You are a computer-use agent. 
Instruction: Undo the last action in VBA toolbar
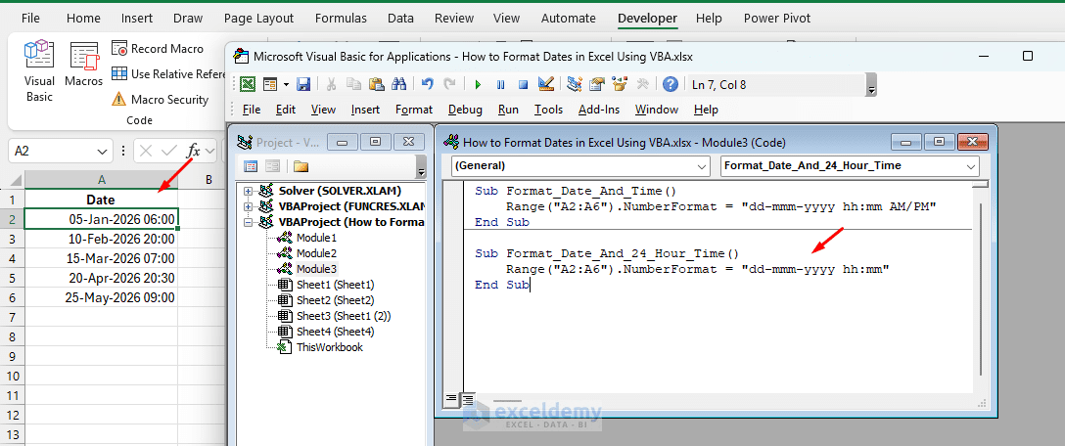tap(427, 84)
